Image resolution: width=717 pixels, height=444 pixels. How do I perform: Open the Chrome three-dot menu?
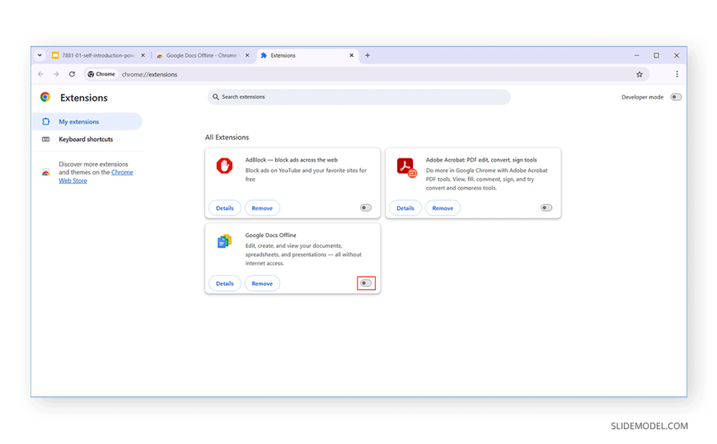pyautogui.click(x=677, y=74)
